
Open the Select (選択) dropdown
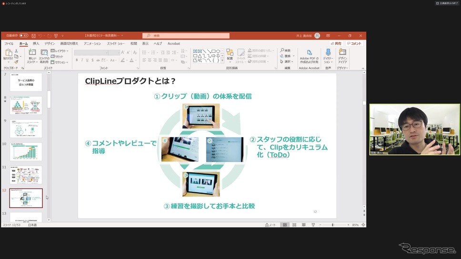287,61
